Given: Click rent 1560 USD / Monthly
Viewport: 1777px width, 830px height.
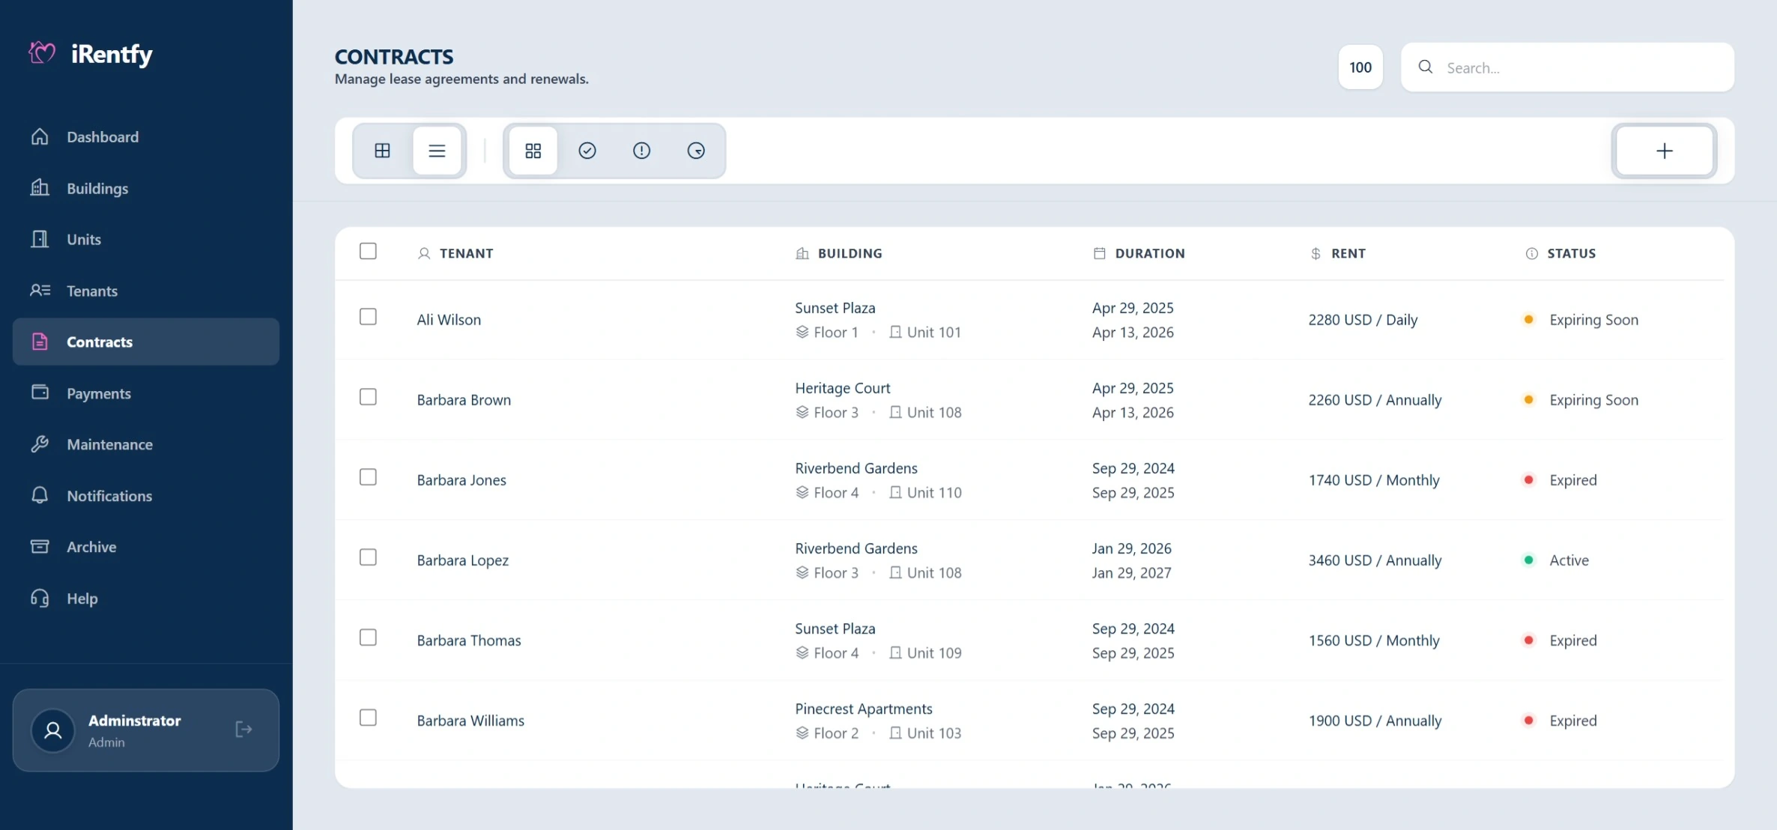Looking at the screenshot, I should coord(1374,640).
